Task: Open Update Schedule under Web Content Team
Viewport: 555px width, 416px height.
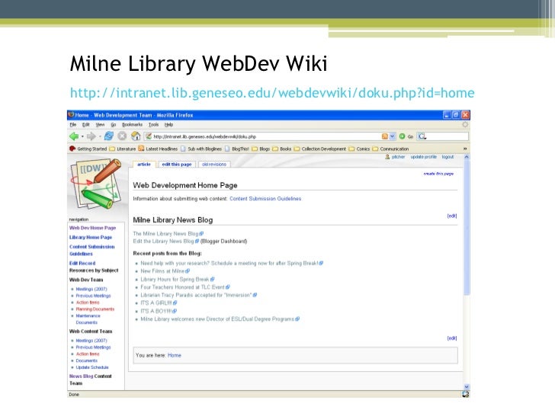Action: pyautogui.click(x=92, y=367)
